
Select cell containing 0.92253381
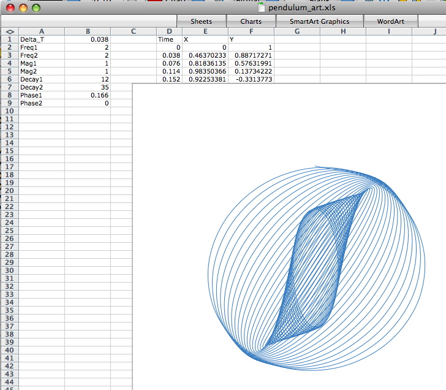[205, 79]
